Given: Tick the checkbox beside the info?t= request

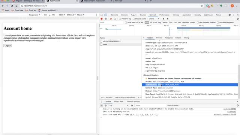Looking at the screenshot, I should (x=101, y=42).
